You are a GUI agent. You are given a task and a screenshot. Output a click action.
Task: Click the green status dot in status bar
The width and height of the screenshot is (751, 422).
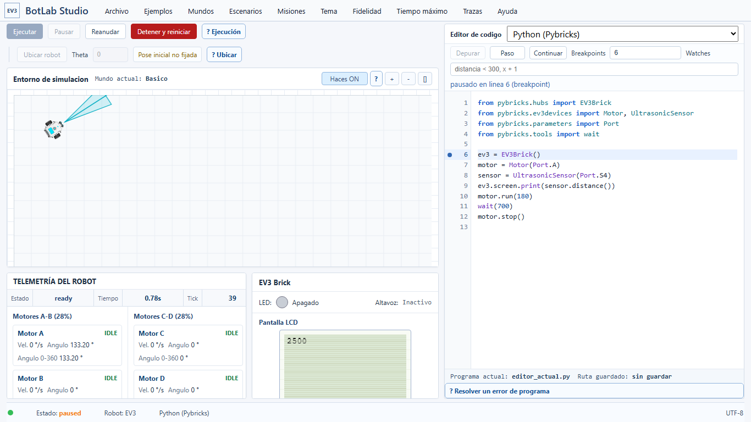click(x=10, y=413)
